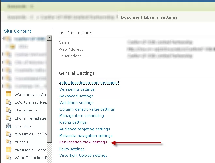The height and width of the screenshot is (163, 215).
Task: Click the zCustomized Rep library icon
Action: [x=8, y=102]
